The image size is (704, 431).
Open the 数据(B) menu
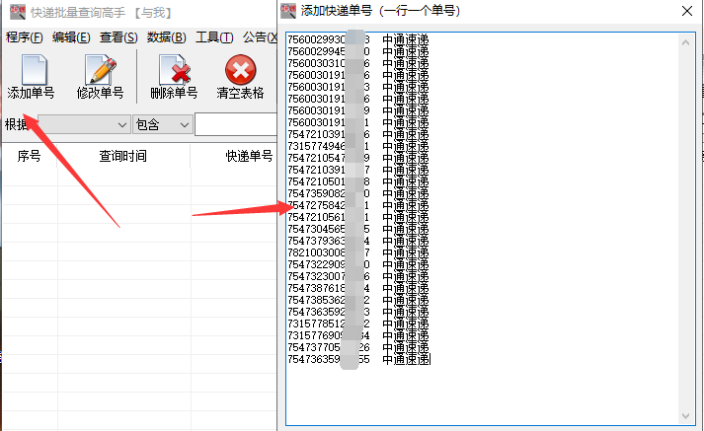(x=166, y=37)
